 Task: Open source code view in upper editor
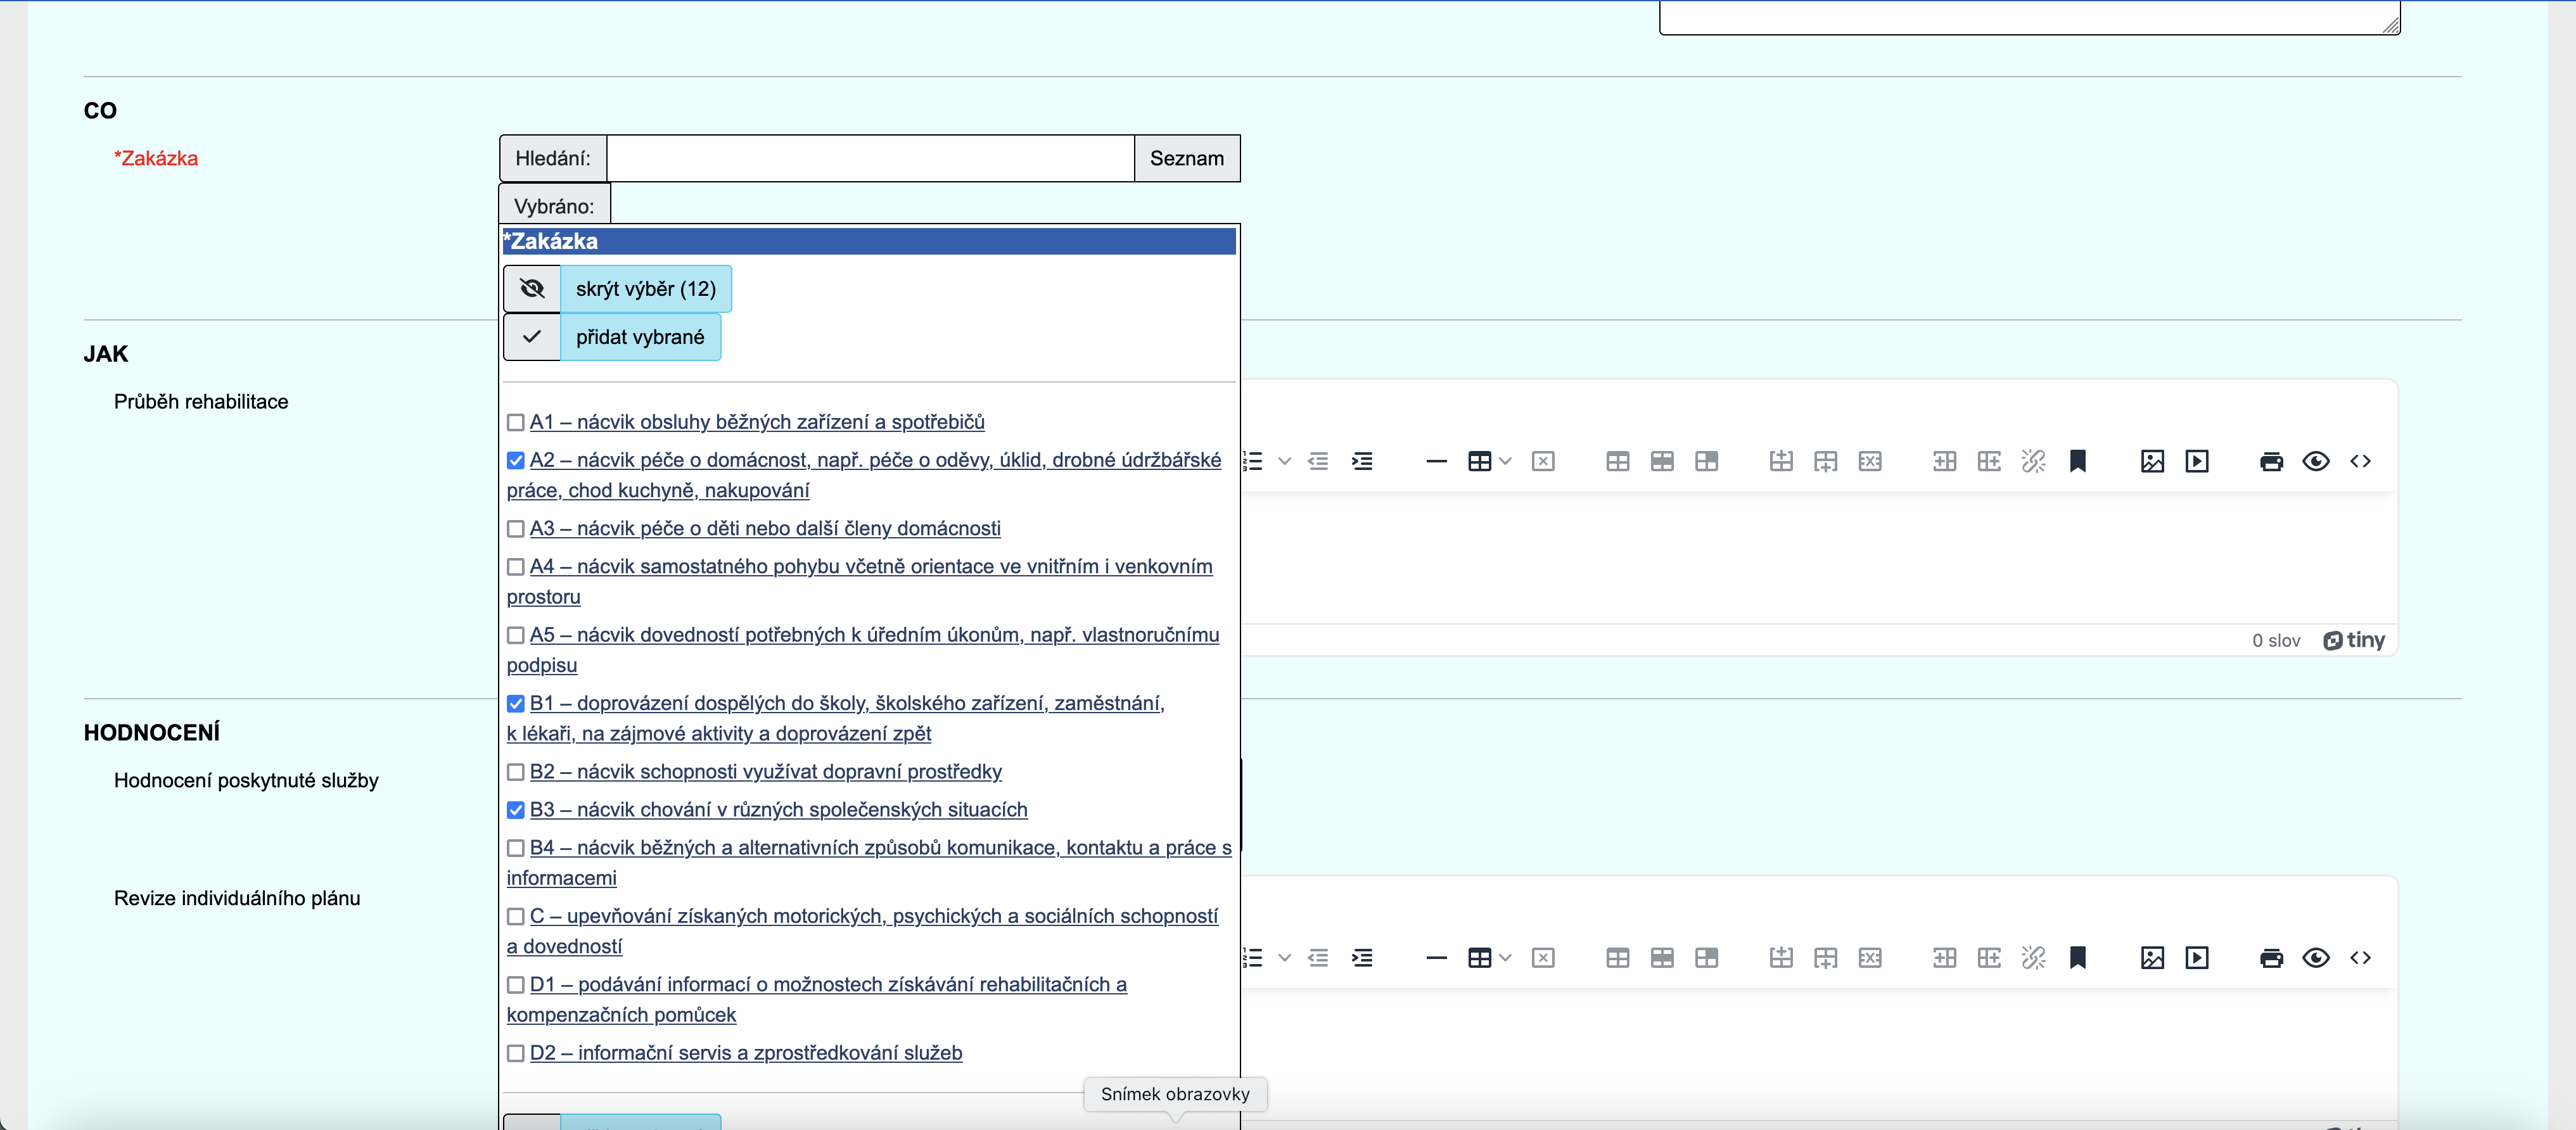(x=2360, y=461)
